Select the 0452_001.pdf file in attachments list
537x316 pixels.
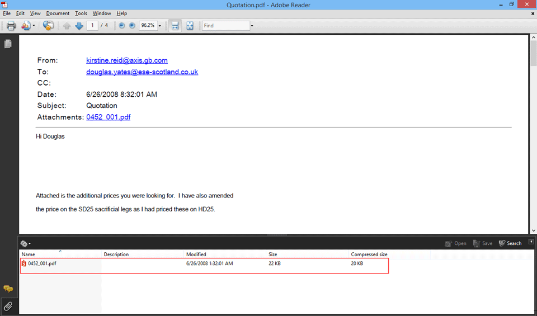(x=42, y=263)
